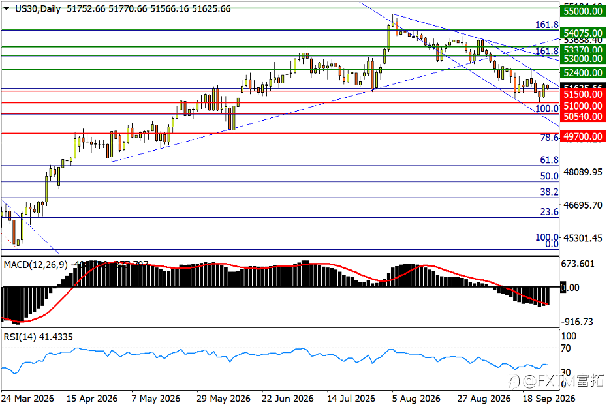Click the 45301.45 price axis value
This screenshot has height=407, width=611.
[582, 238]
